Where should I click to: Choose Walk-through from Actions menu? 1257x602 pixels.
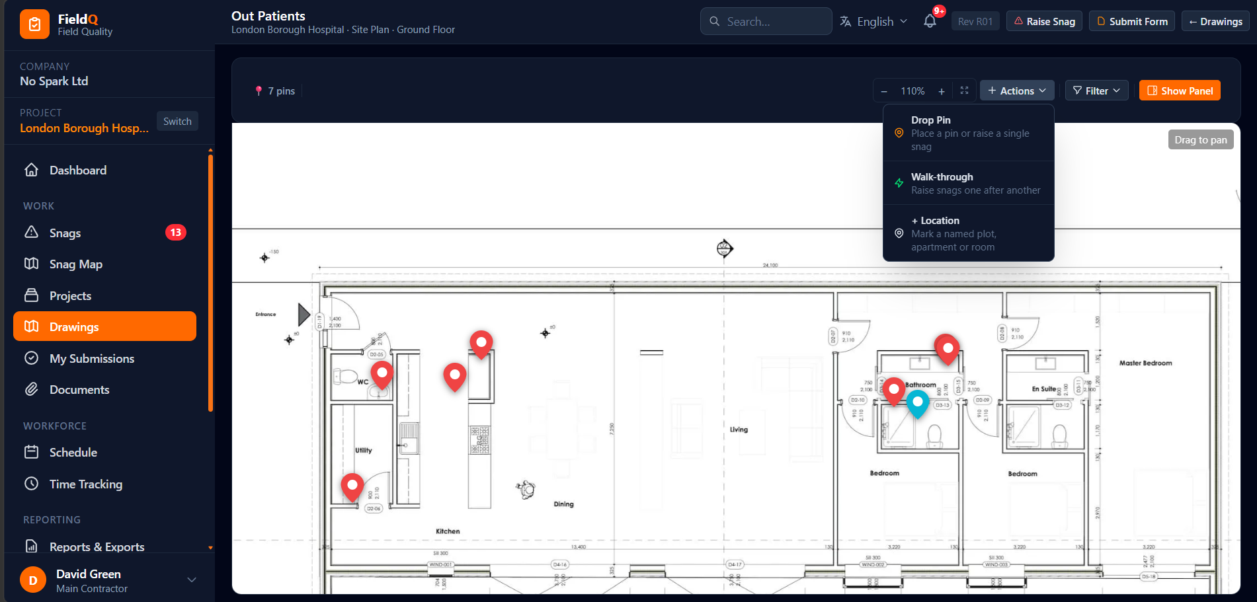(x=969, y=183)
